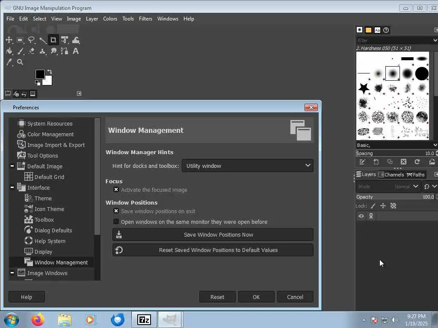438x328 pixels.
Task: Click the layer Opacity slider
Action: click(x=395, y=196)
